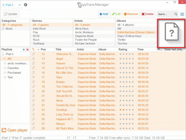Click the Delete button
Image resolution: width=186 pixels, height=140 pixels.
[x=148, y=14]
